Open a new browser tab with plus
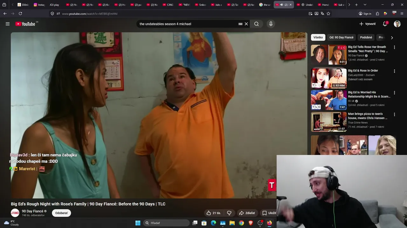The image size is (407, 228). pyautogui.click(x=356, y=5)
